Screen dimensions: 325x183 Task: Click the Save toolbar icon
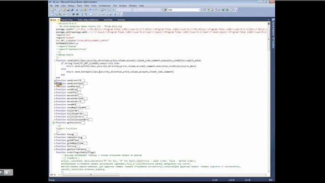[68, 10]
